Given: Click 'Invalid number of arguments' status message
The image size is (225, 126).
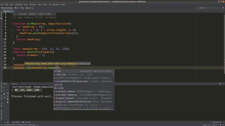Looking at the screenshot, I should [21, 125].
